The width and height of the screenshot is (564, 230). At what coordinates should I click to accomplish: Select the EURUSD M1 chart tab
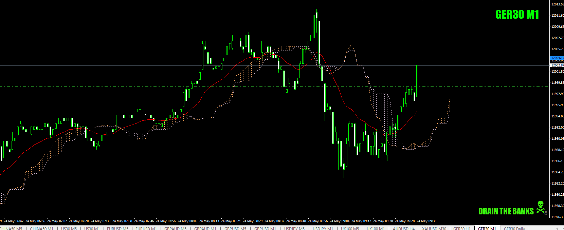pyautogui.click(x=146, y=228)
